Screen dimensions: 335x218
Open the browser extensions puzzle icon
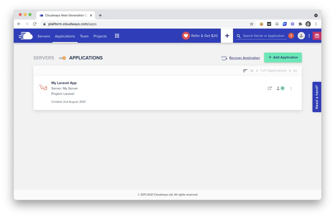[300, 24]
